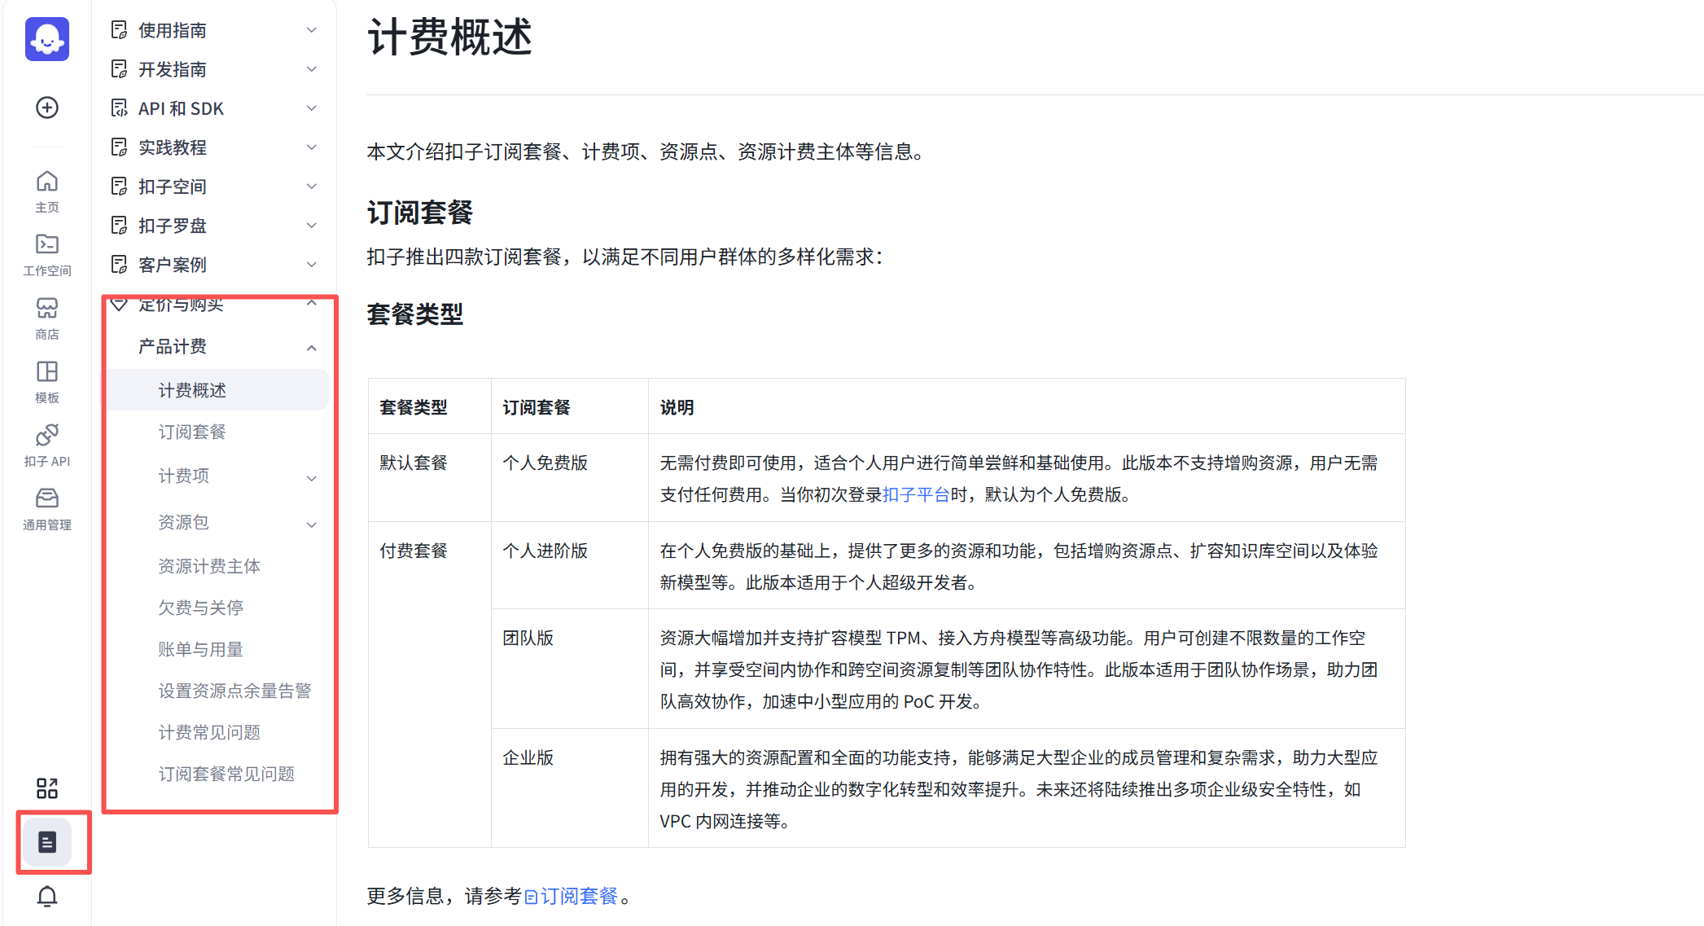Image resolution: width=1704 pixels, height=926 pixels.
Task: Click the plus create icon
Action: [x=47, y=108]
